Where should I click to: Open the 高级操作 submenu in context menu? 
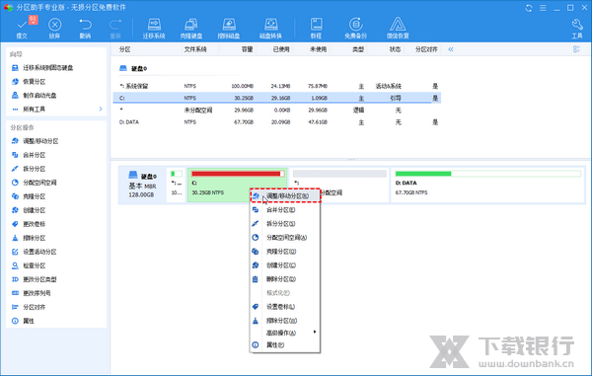point(285,333)
